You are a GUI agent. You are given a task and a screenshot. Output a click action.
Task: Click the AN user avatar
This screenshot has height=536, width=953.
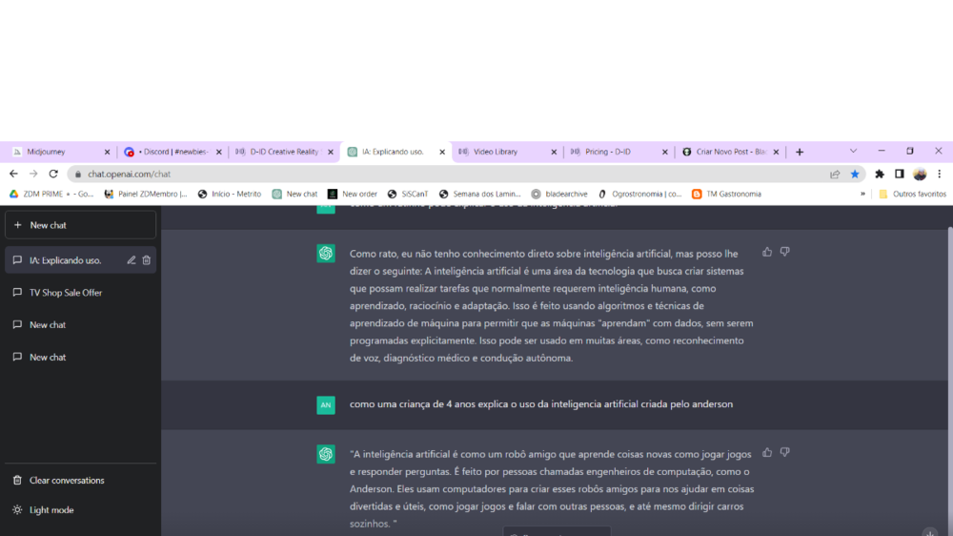(x=326, y=405)
